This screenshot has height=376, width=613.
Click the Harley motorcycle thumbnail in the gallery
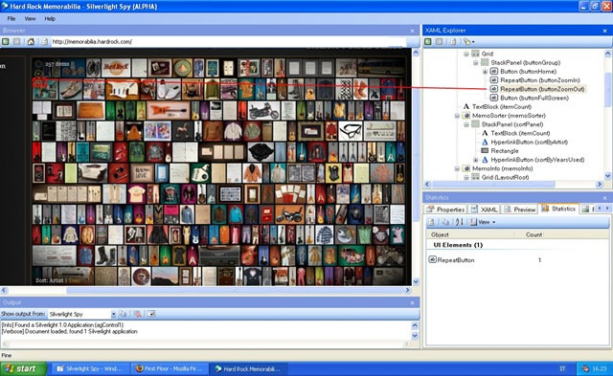(x=264, y=110)
